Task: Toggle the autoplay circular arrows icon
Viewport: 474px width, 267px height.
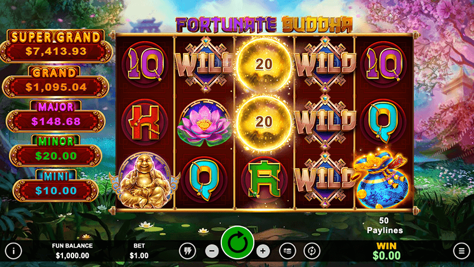Action: [x=312, y=251]
